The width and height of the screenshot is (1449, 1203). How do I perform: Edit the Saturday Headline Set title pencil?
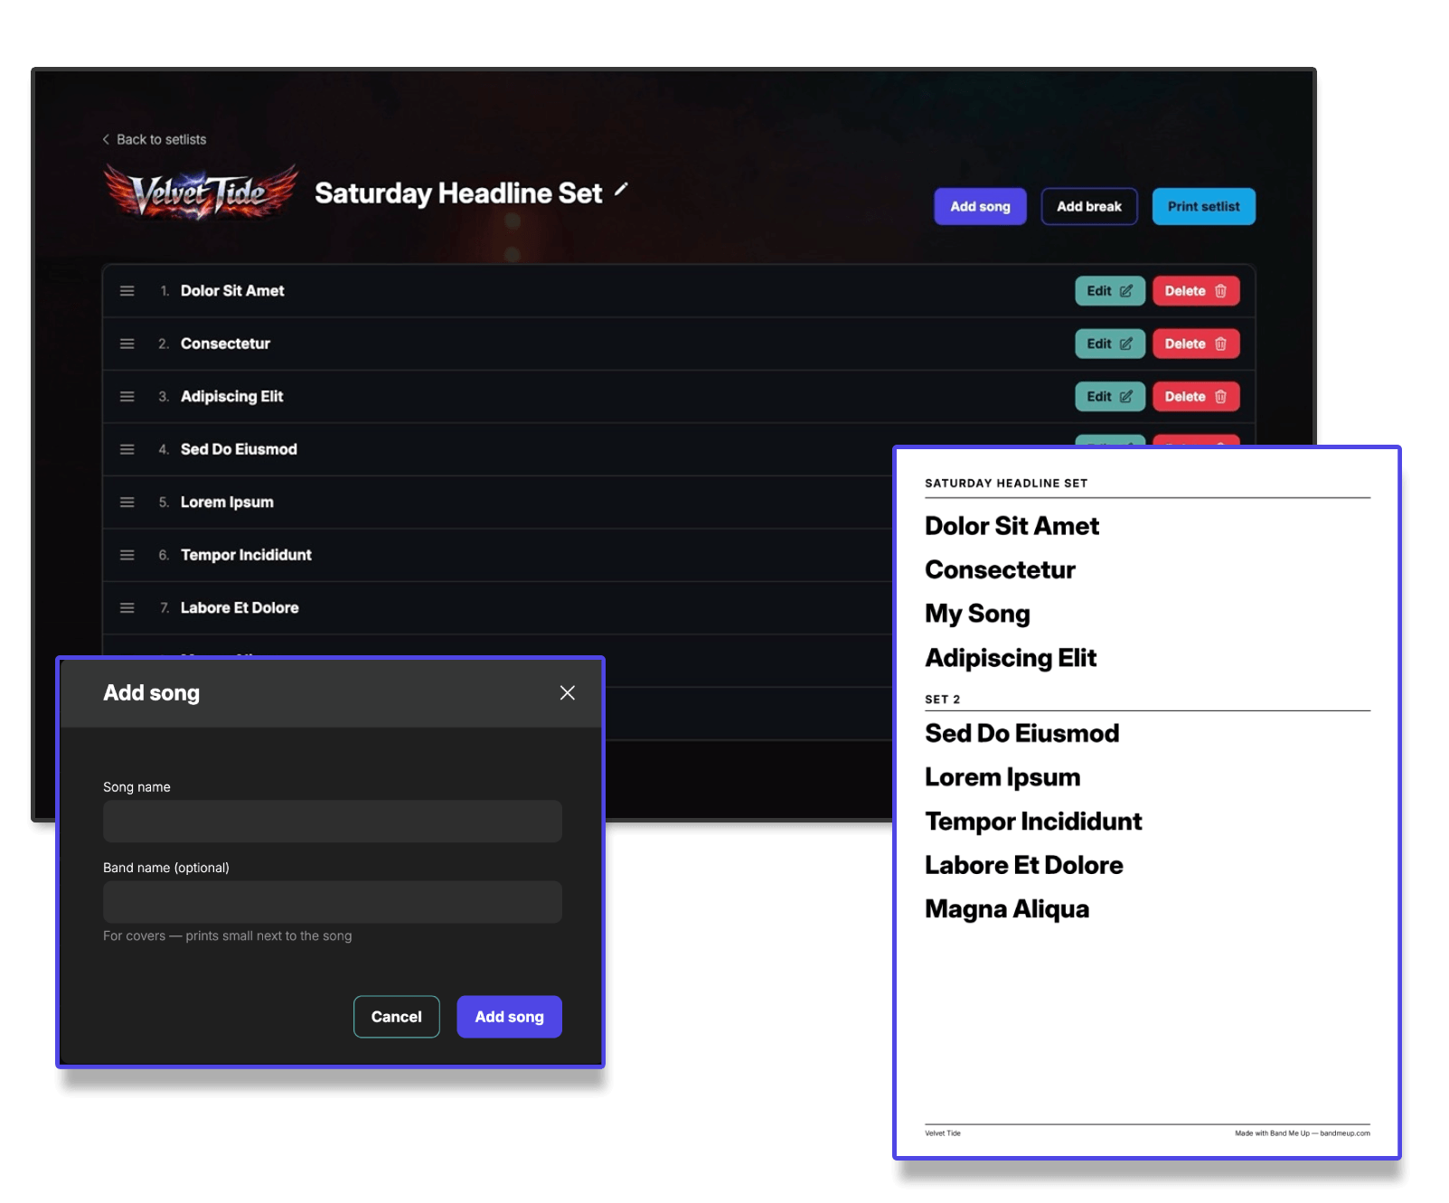pos(621,190)
